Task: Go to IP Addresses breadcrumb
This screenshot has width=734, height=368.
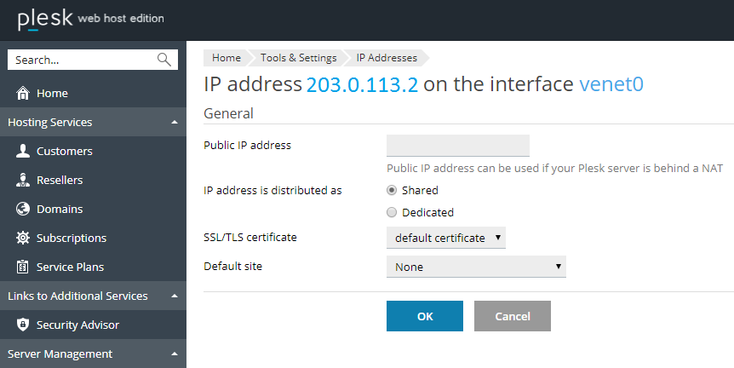Action: [387, 58]
